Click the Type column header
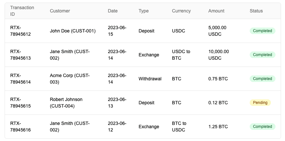This screenshot has width=285, height=141. [144, 11]
